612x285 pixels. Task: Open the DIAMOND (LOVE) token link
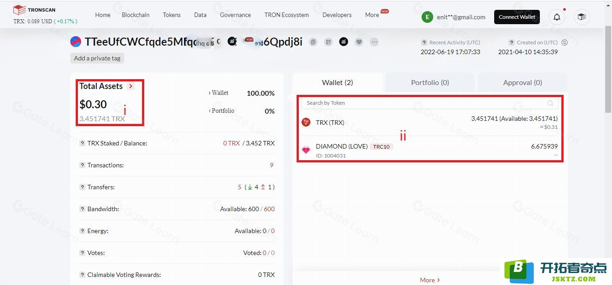pos(341,146)
